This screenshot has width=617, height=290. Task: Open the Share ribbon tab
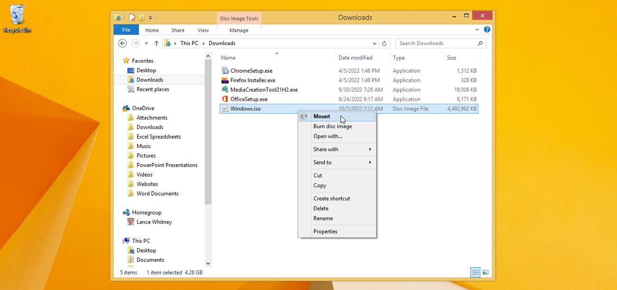point(178,30)
